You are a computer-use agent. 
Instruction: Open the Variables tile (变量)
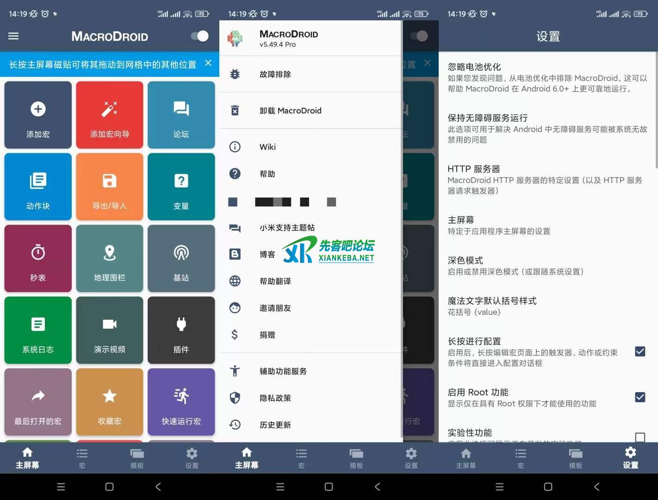(x=181, y=187)
